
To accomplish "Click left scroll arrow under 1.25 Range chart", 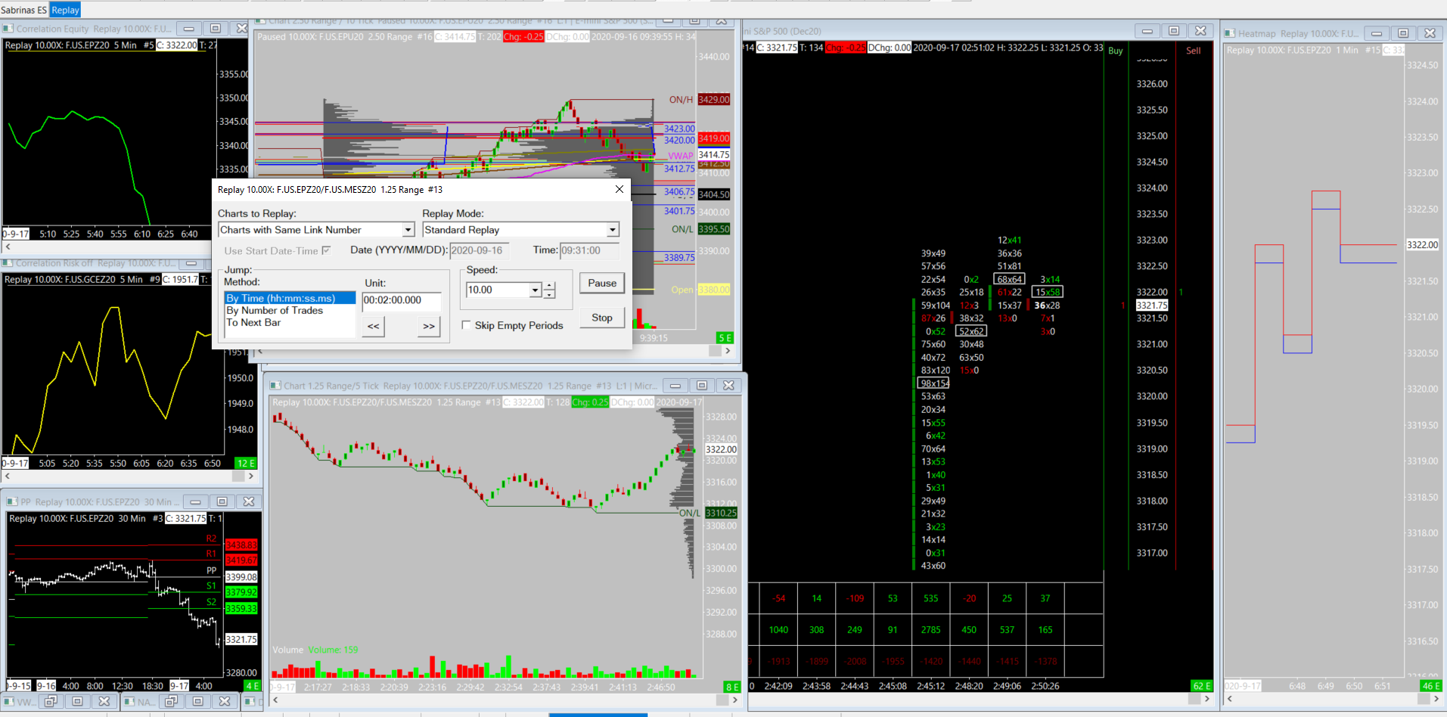I will pyautogui.click(x=276, y=700).
